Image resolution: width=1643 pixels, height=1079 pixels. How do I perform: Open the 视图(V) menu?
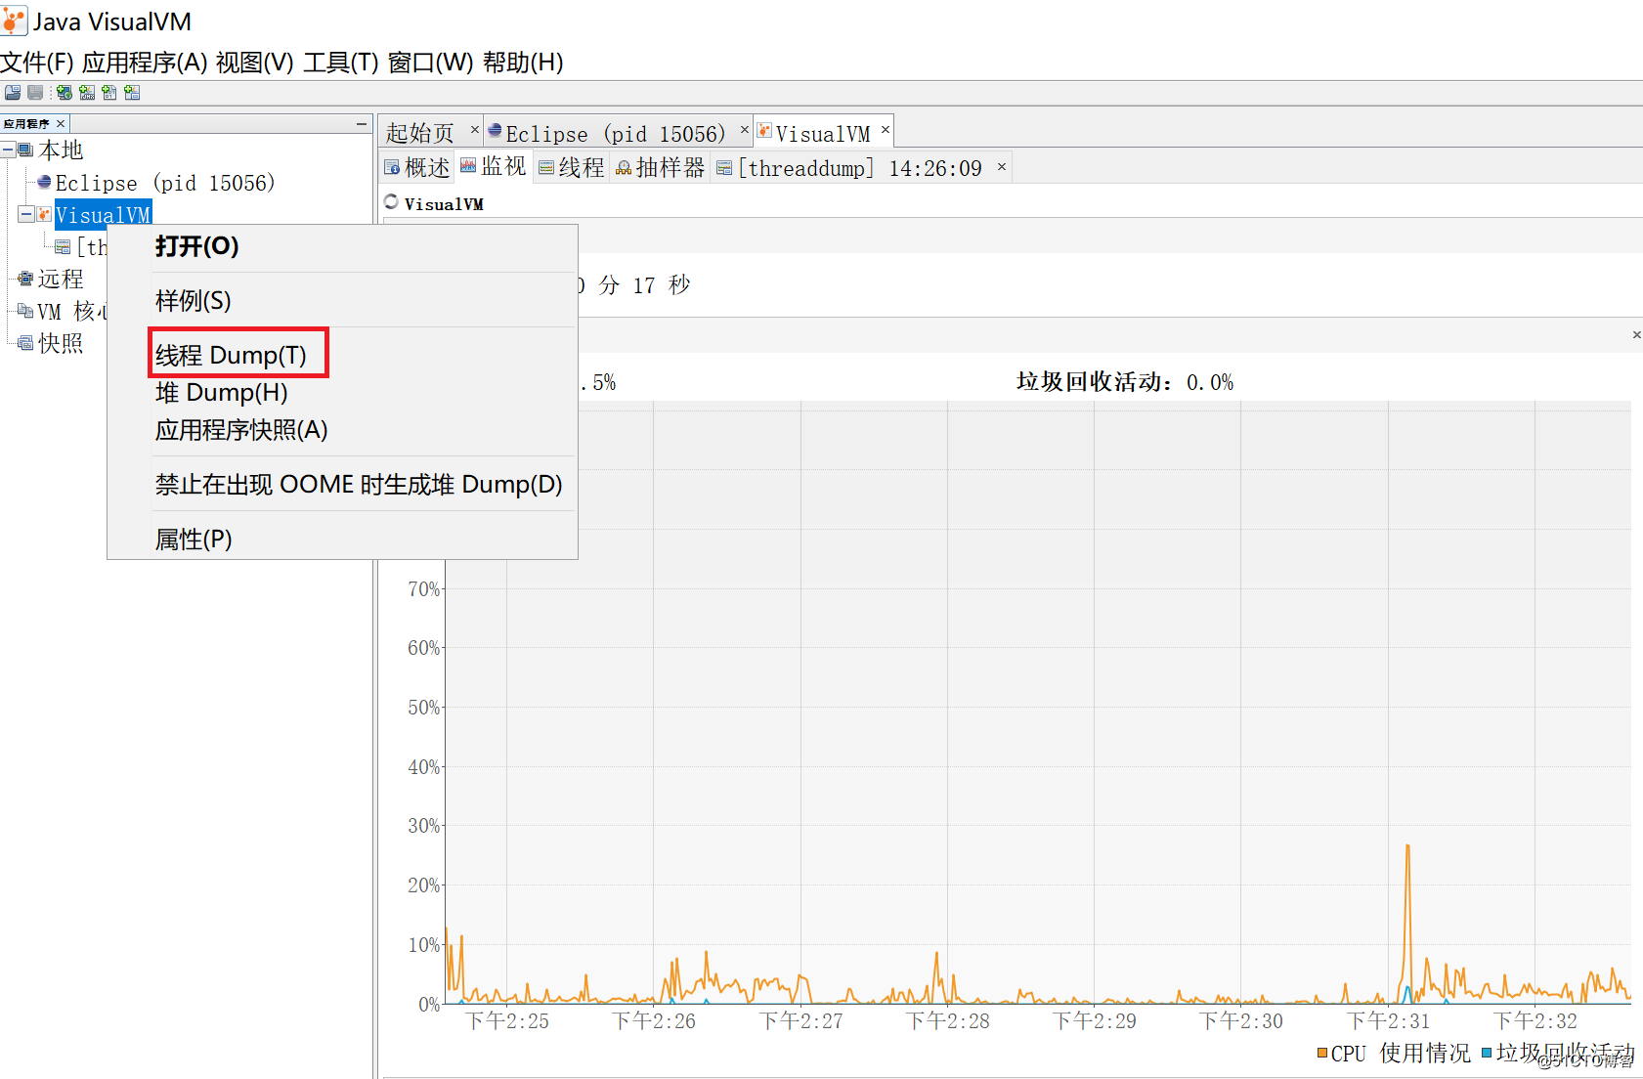coord(255,63)
